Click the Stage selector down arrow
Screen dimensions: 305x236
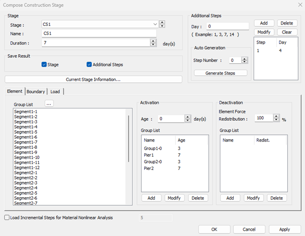point(162,26)
